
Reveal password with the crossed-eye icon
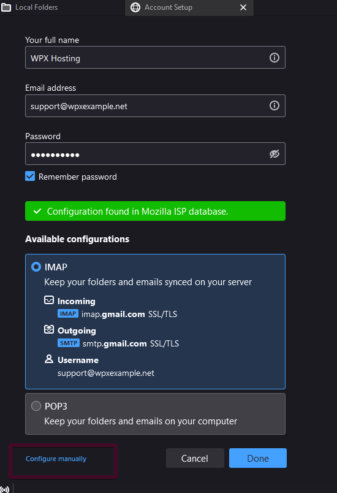tap(274, 154)
